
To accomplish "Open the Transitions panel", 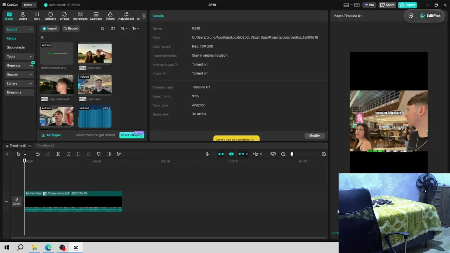I will (80, 16).
